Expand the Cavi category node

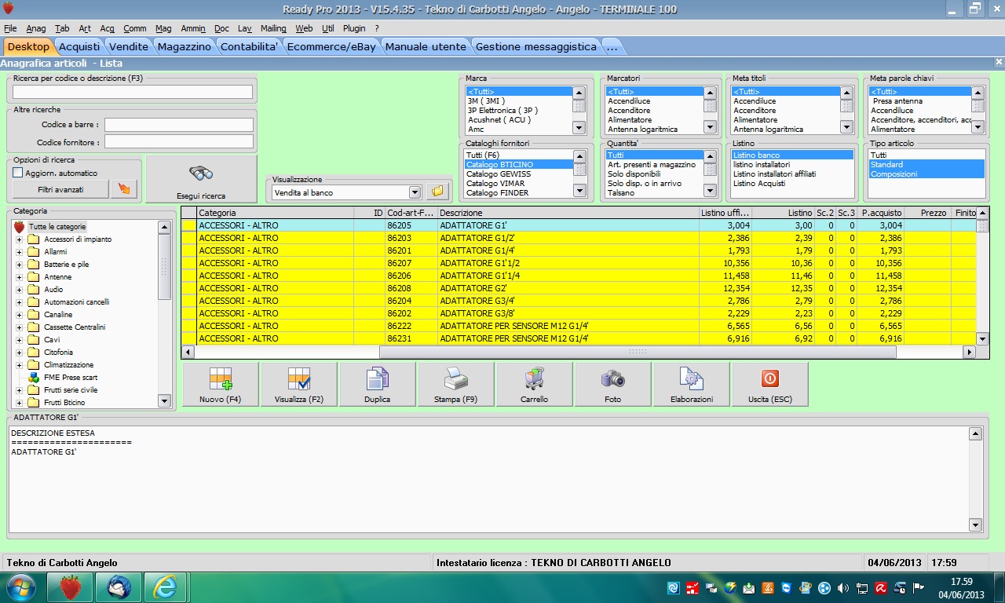pyautogui.click(x=20, y=340)
